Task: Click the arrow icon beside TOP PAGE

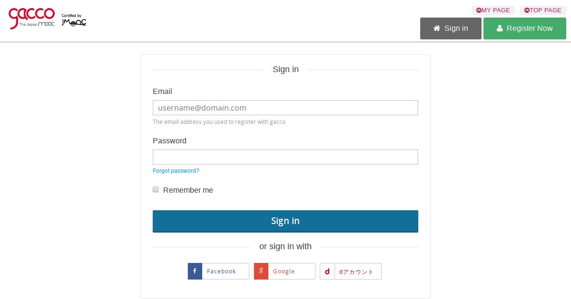Action: coord(527,10)
